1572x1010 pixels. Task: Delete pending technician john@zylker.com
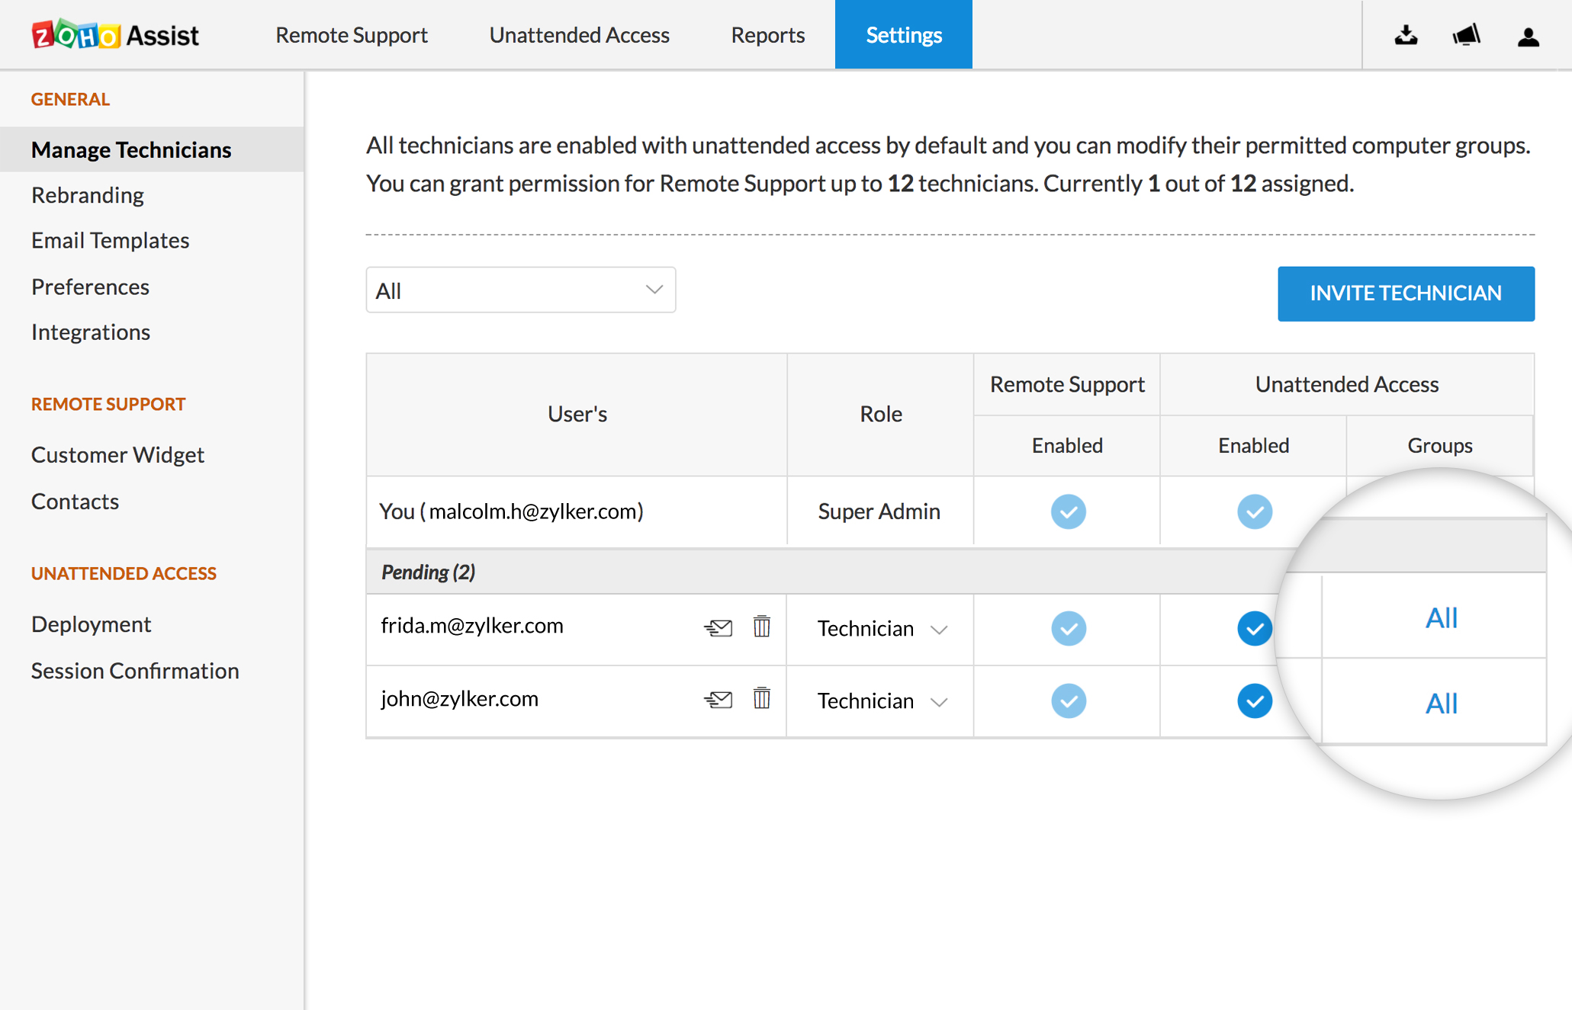[761, 698]
